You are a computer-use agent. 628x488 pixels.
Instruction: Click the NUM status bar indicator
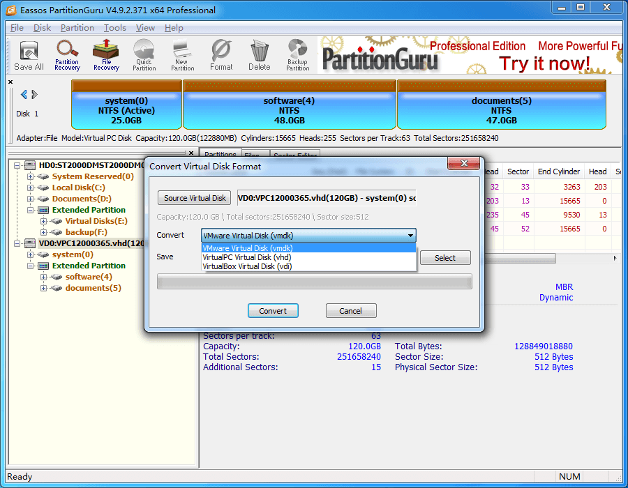click(569, 477)
